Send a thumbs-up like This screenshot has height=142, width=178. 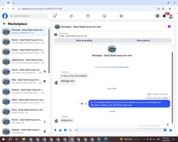(x=171, y=130)
